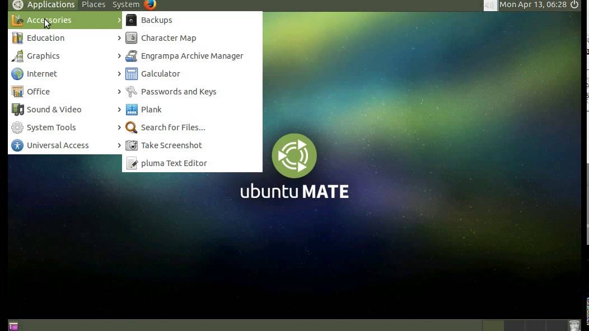Image resolution: width=589 pixels, height=331 pixels.
Task: Open the Applications menu
Action: point(44,4)
